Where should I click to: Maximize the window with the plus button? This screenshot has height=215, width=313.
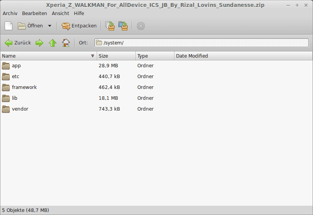tap(297, 5)
